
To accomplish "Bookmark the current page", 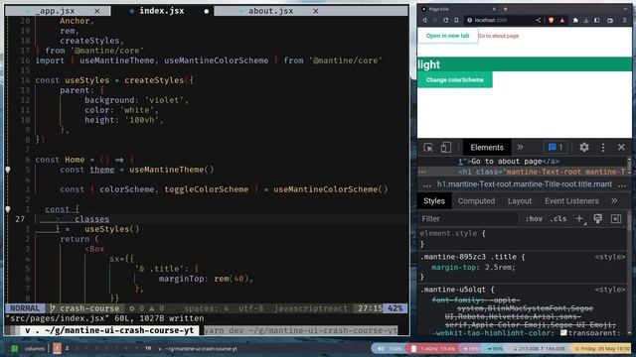I will pos(456,20).
